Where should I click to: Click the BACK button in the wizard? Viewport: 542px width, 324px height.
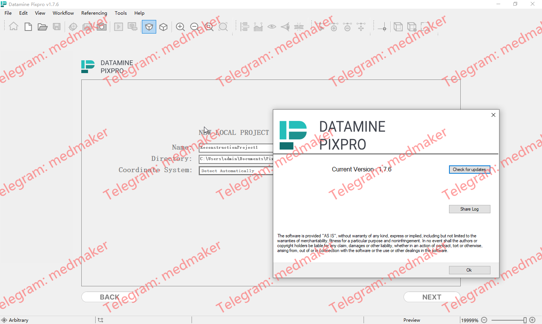pos(110,297)
